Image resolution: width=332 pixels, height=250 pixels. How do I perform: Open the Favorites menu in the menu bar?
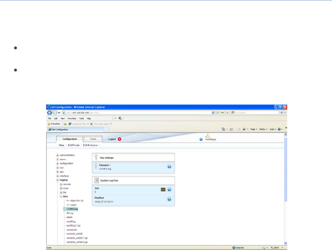72,118
